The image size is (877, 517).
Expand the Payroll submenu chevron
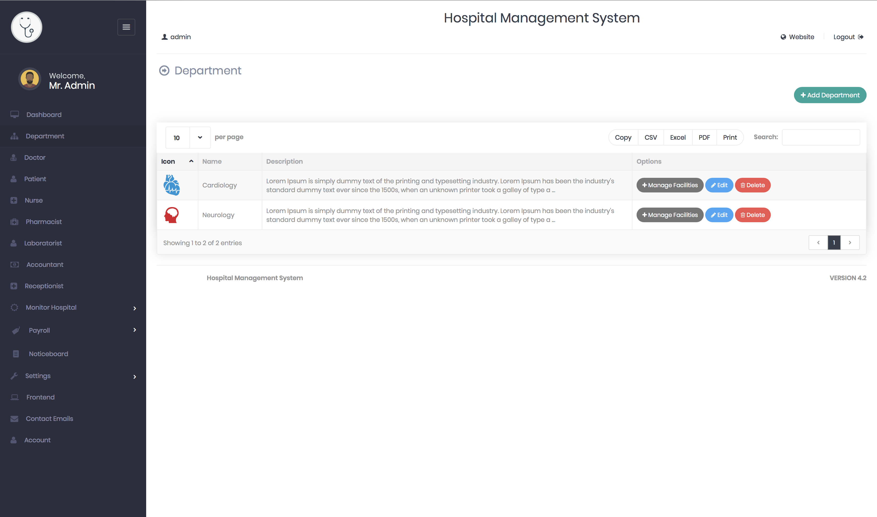134,330
